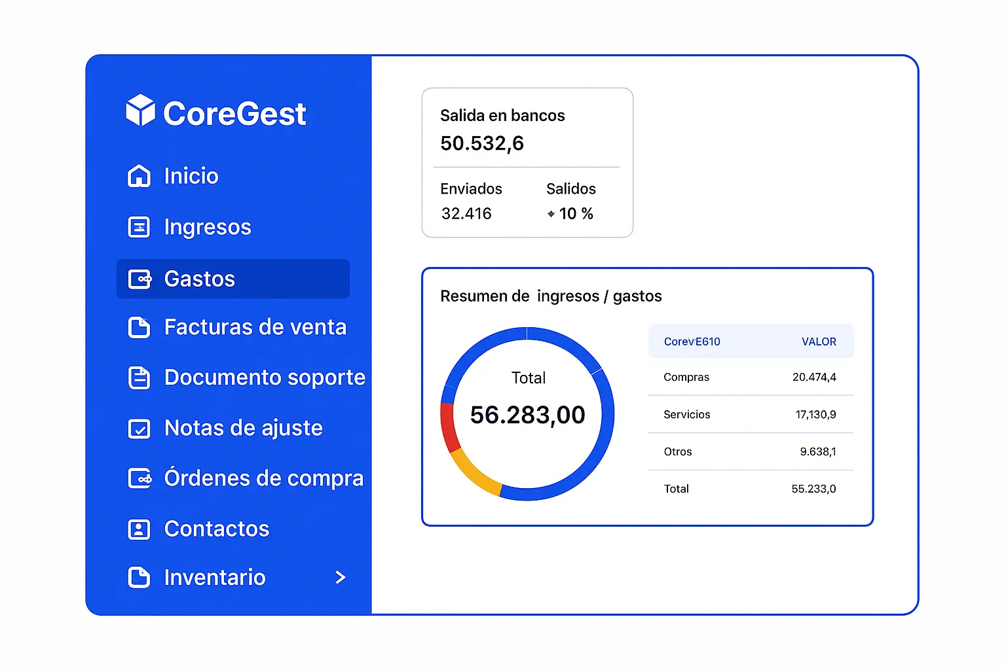
Task: Open the Contactos menu entry
Action: 216,529
